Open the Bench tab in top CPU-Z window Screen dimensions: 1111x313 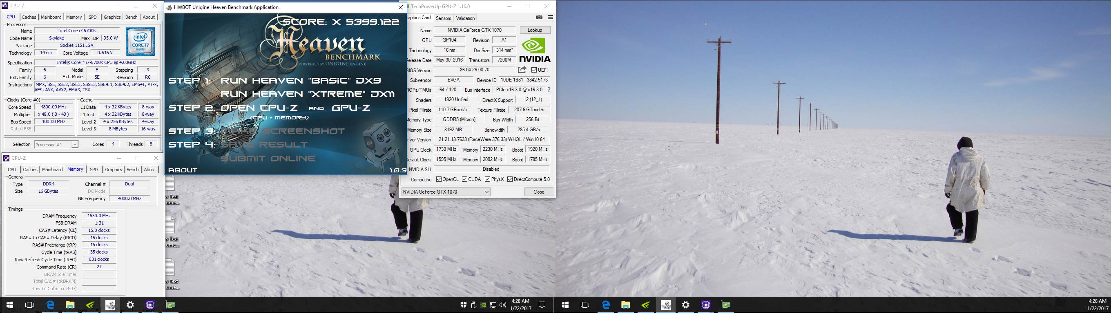click(132, 17)
